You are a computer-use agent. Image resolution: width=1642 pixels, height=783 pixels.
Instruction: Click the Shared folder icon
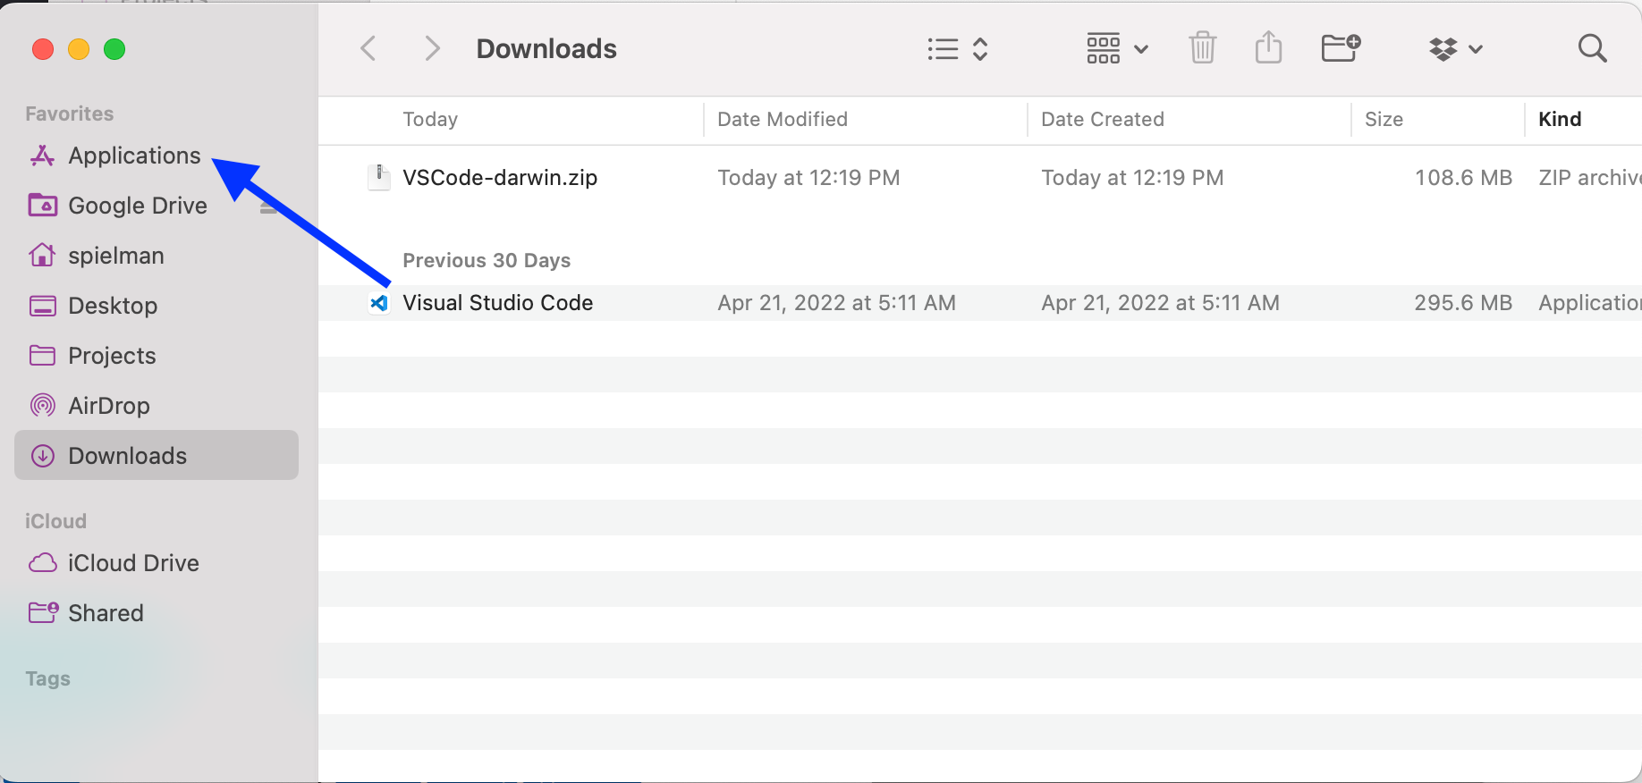coord(43,612)
